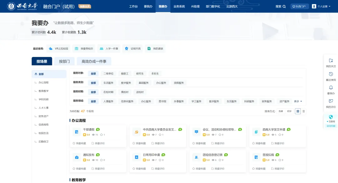Image resolution: width=338 pixels, height=183 pixels.
Task: Switch to list view layout
Action: (x=303, y=111)
